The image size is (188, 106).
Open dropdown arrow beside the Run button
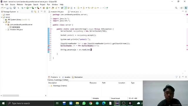point(30,8)
